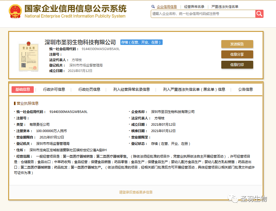Go to the 公告信息 tab

coord(245,89)
